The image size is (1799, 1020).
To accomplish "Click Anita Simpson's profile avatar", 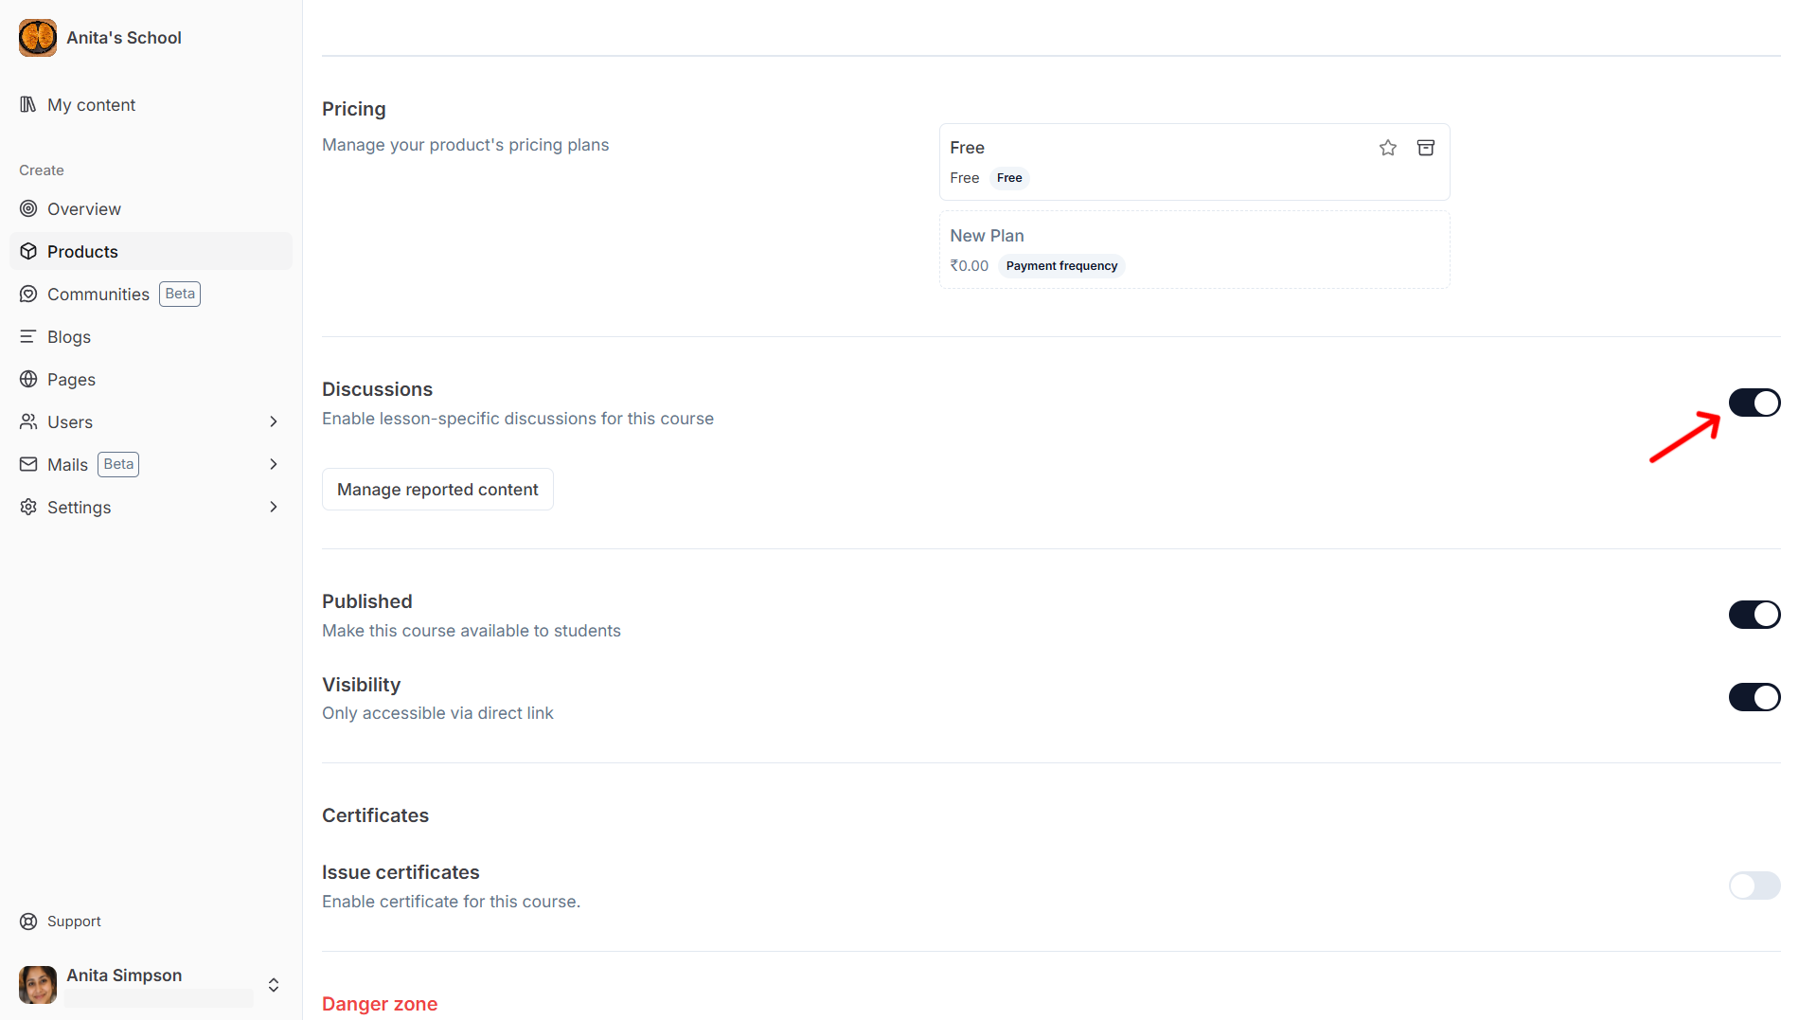I will (38, 985).
